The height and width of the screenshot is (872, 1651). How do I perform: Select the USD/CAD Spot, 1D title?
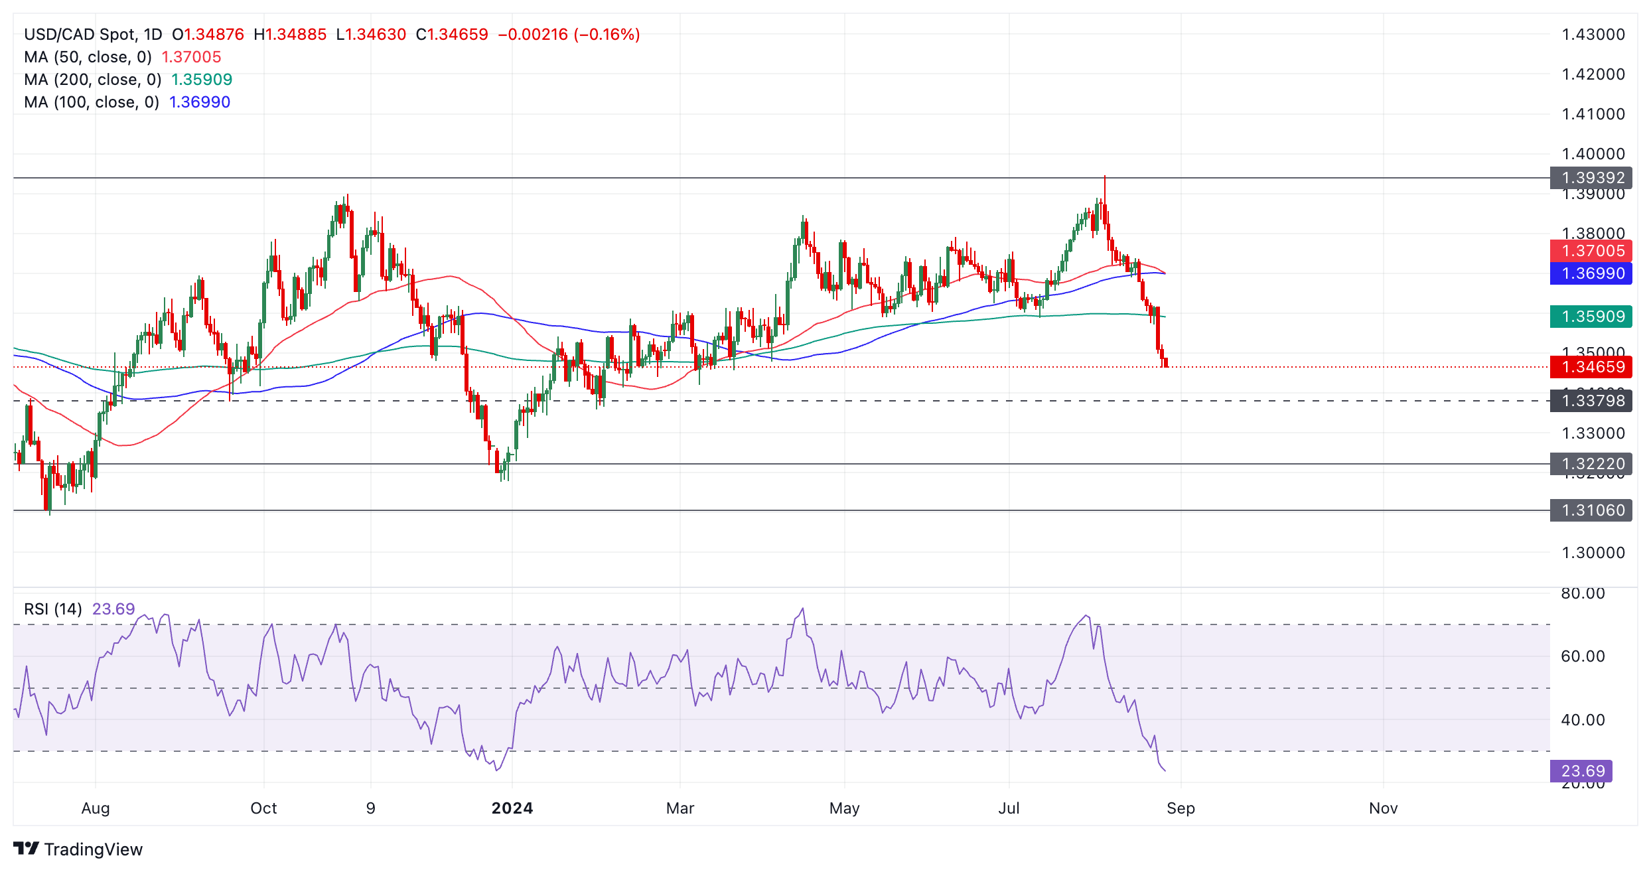(x=93, y=35)
